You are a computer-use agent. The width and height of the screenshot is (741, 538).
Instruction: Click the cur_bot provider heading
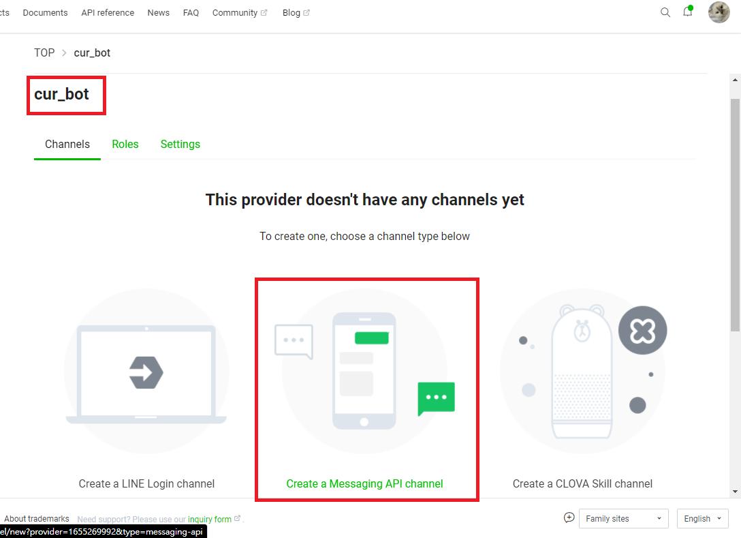point(61,94)
